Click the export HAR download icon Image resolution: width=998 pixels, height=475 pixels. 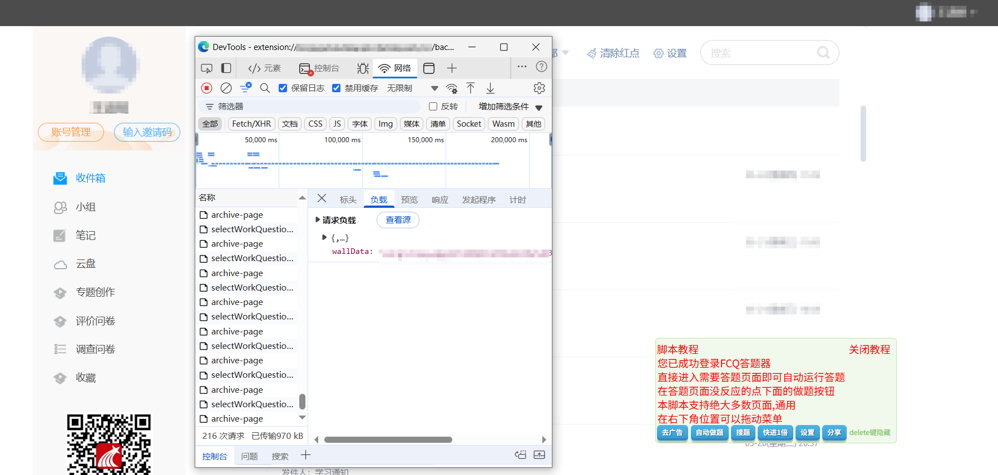click(x=490, y=88)
